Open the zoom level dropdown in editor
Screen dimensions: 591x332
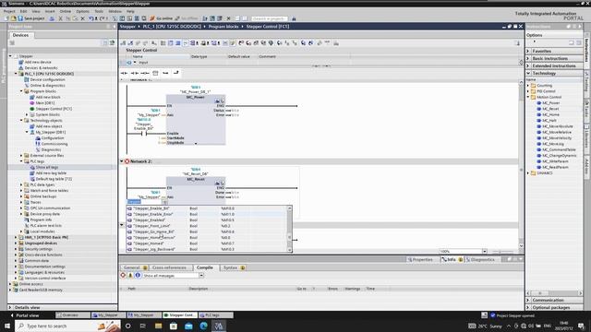[x=485, y=251]
